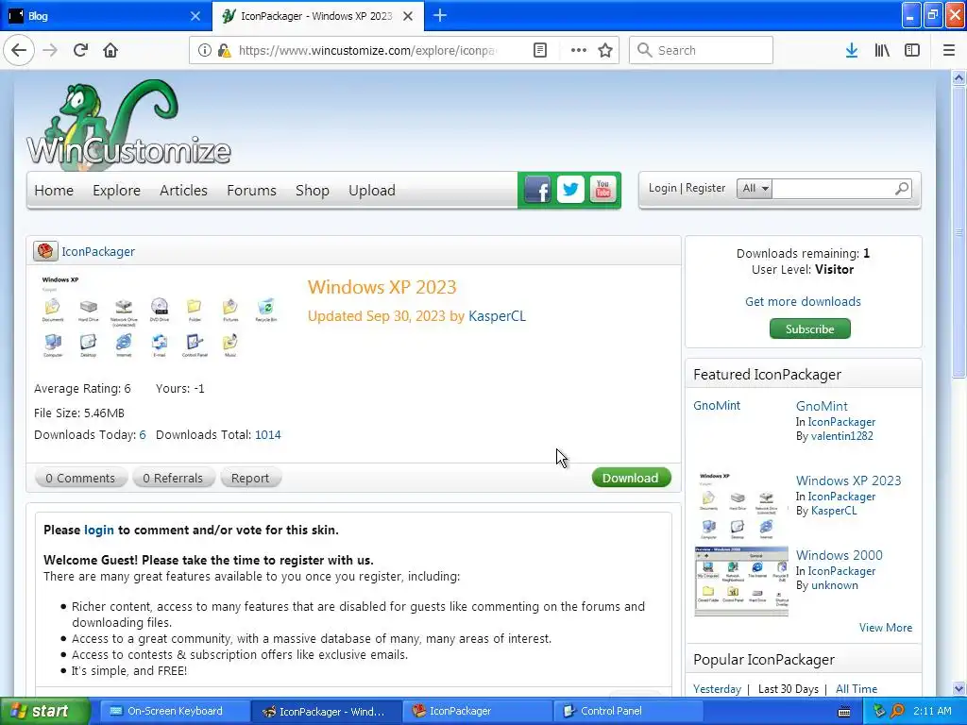Open the All search category dropdown
Viewport: 967px width, 725px height.
755,188
